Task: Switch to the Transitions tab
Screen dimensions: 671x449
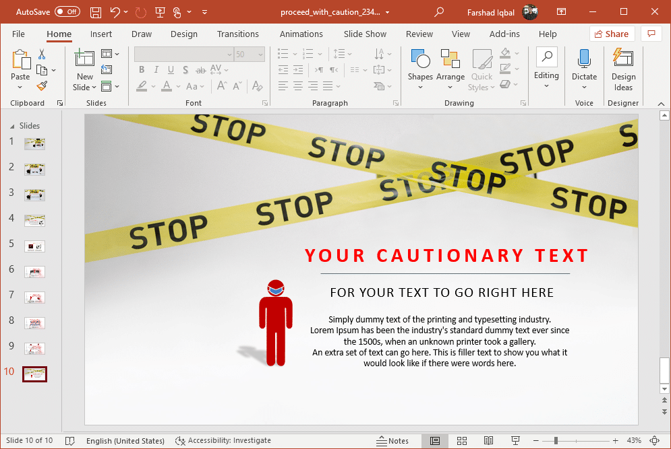Action: [x=237, y=34]
